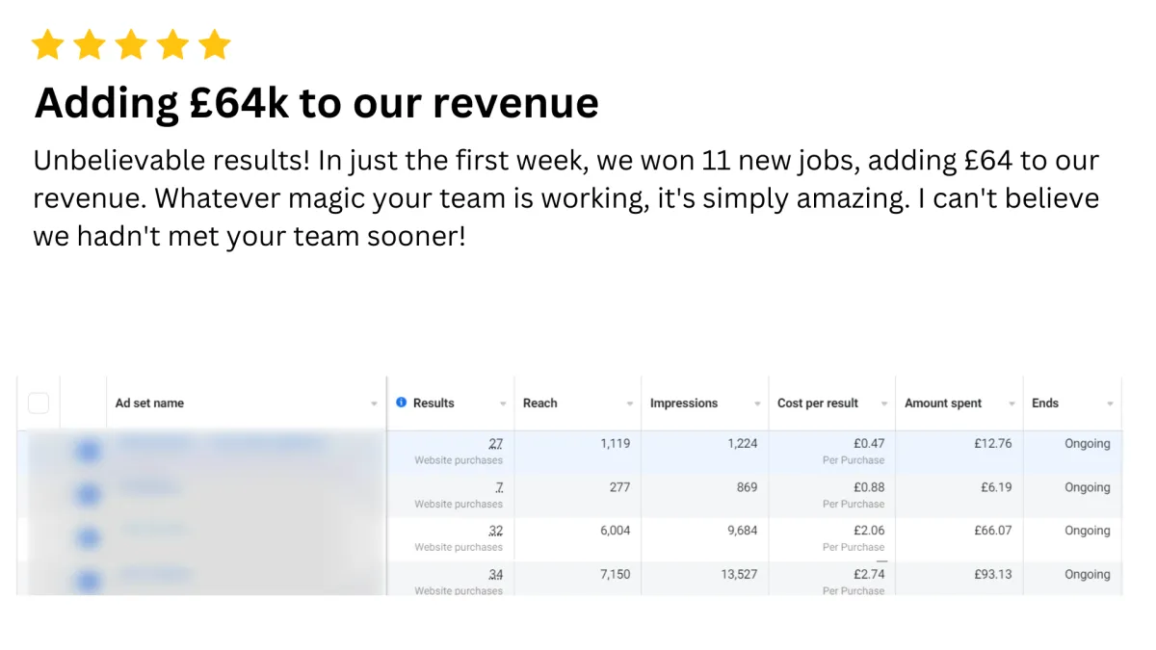
Task: Open the Cost per result column dropdown arrow
Action: pyautogui.click(x=884, y=404)
